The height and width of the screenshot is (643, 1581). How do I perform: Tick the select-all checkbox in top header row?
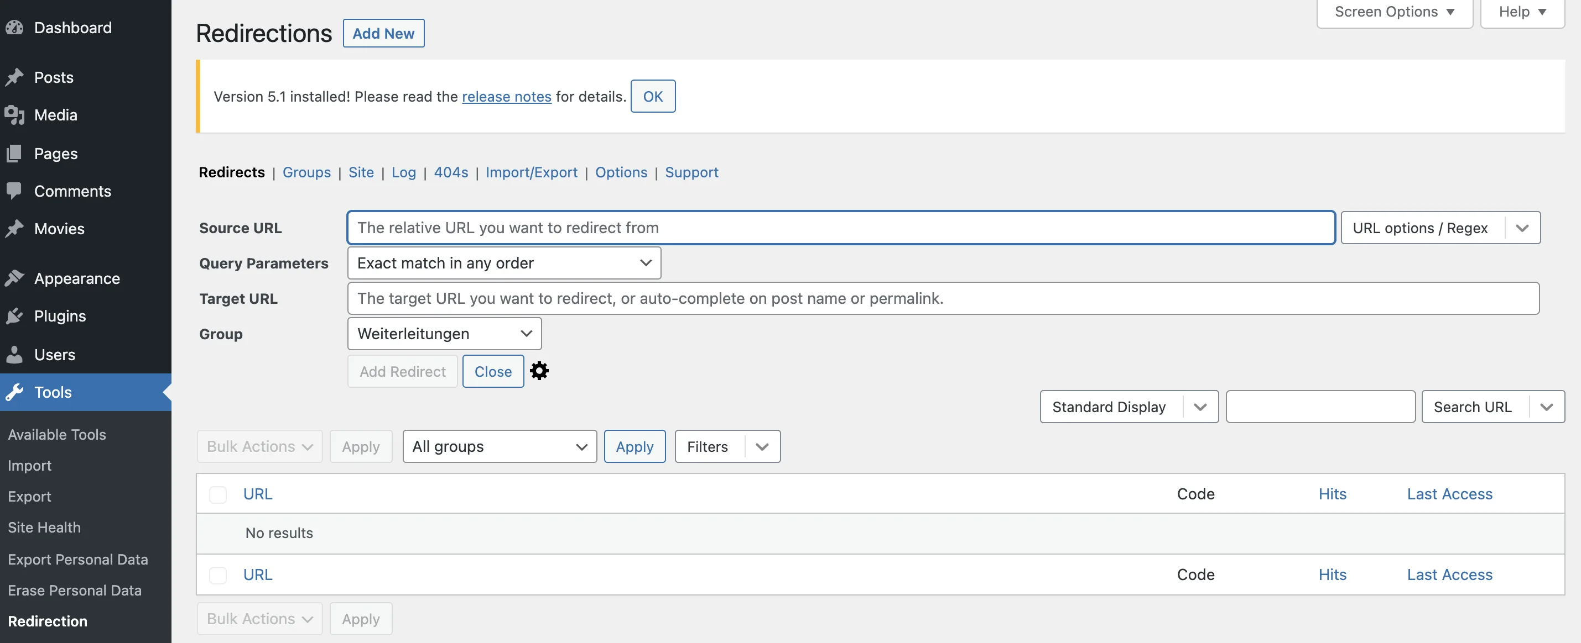pos(218,494)
